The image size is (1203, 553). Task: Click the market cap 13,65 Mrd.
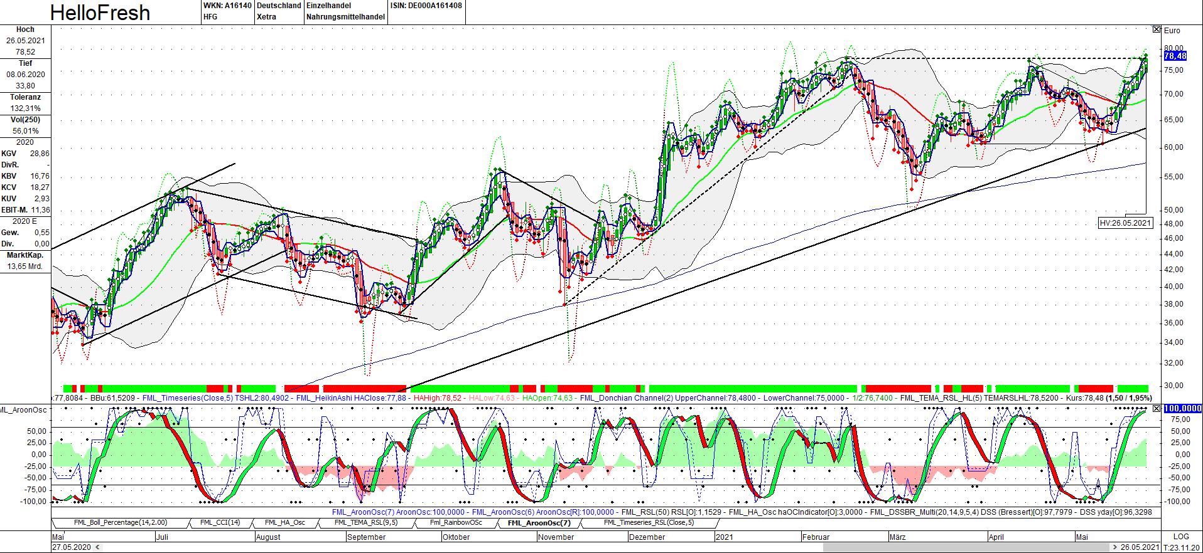(x=25, y=266)
